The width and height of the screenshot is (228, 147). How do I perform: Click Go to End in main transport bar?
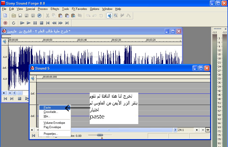click(67, 23)
